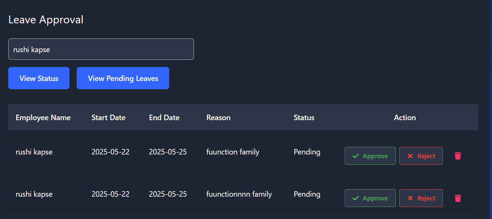Select the 'fuunctionnnn family' reason cell
This screenshot has height=219, width=492.
click(x=239, y=194)
